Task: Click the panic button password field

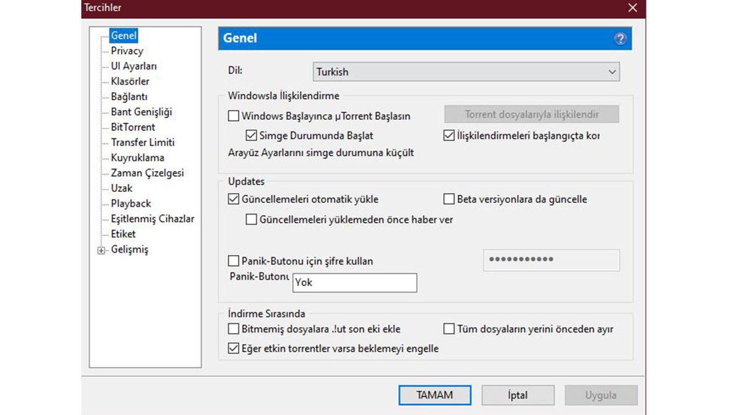Action: click(x=551, y=260)
